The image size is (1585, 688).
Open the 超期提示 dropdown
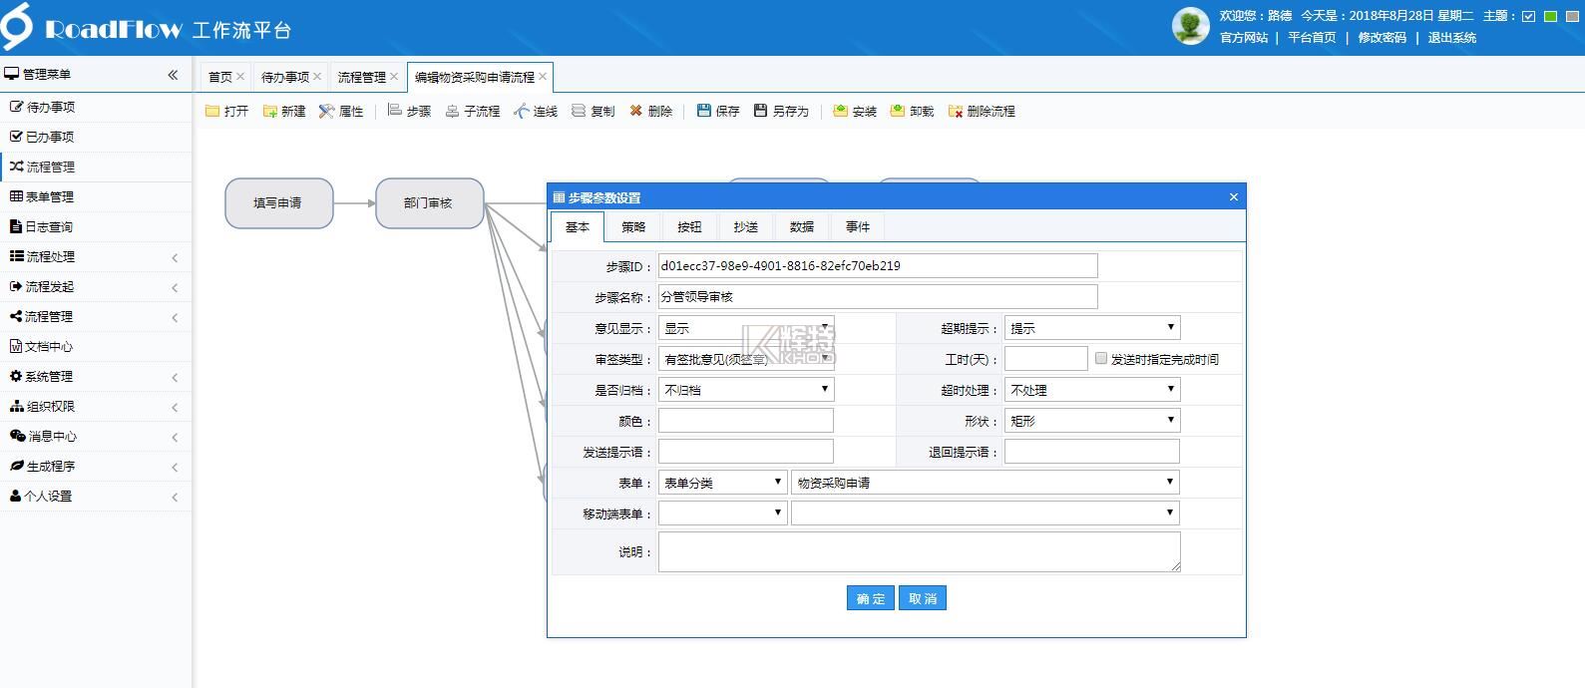1092,328
